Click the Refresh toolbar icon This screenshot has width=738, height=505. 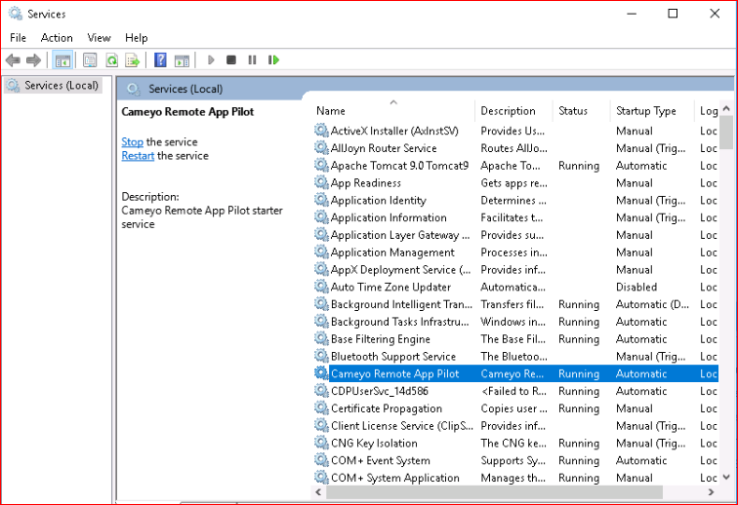[111, 60]
